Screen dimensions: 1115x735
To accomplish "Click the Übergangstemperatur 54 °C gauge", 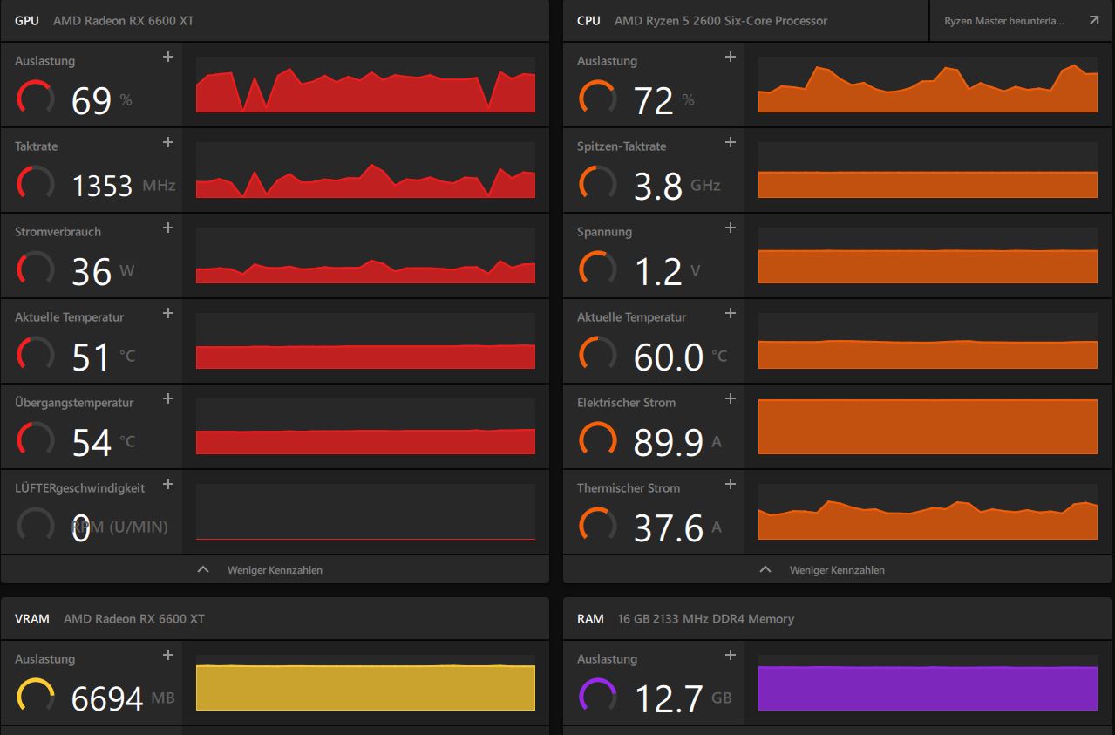I will click(x=36, y=439).
